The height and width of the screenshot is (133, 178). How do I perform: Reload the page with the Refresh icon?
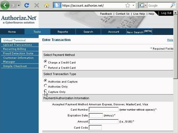[x=27, y=5]
